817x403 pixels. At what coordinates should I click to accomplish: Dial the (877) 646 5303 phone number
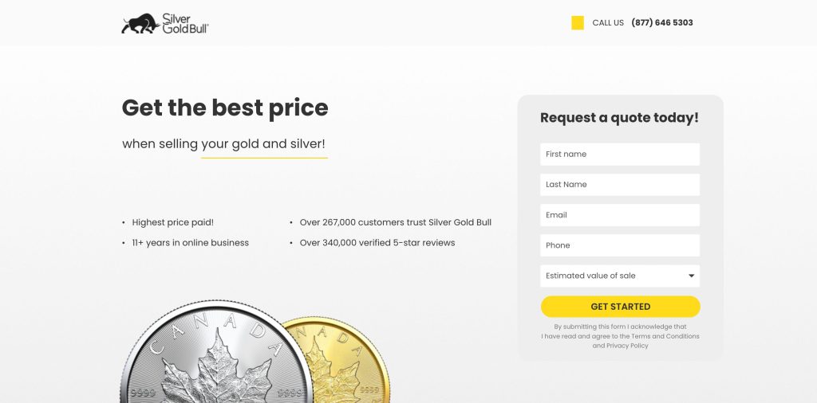pos(662,23)
